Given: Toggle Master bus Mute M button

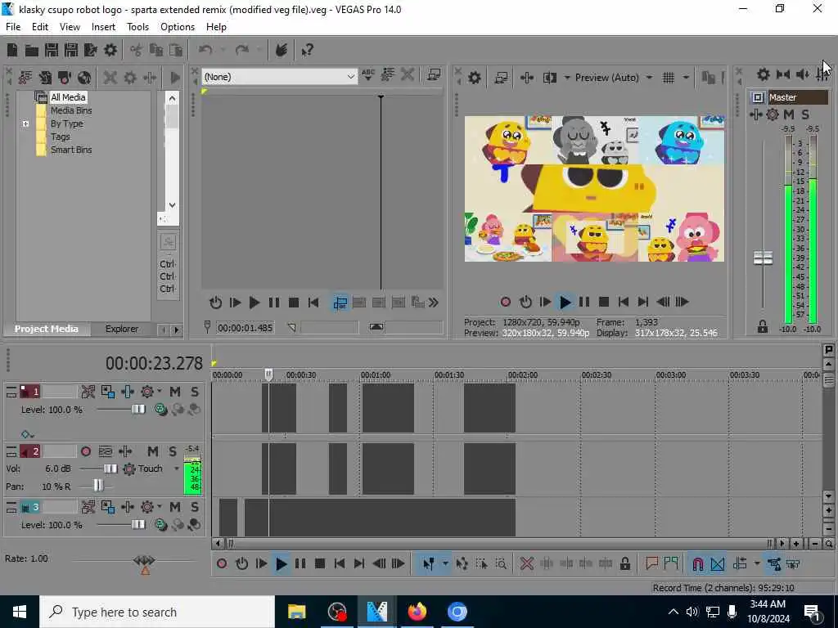Looking at the screenshot, I should point(788,114).
